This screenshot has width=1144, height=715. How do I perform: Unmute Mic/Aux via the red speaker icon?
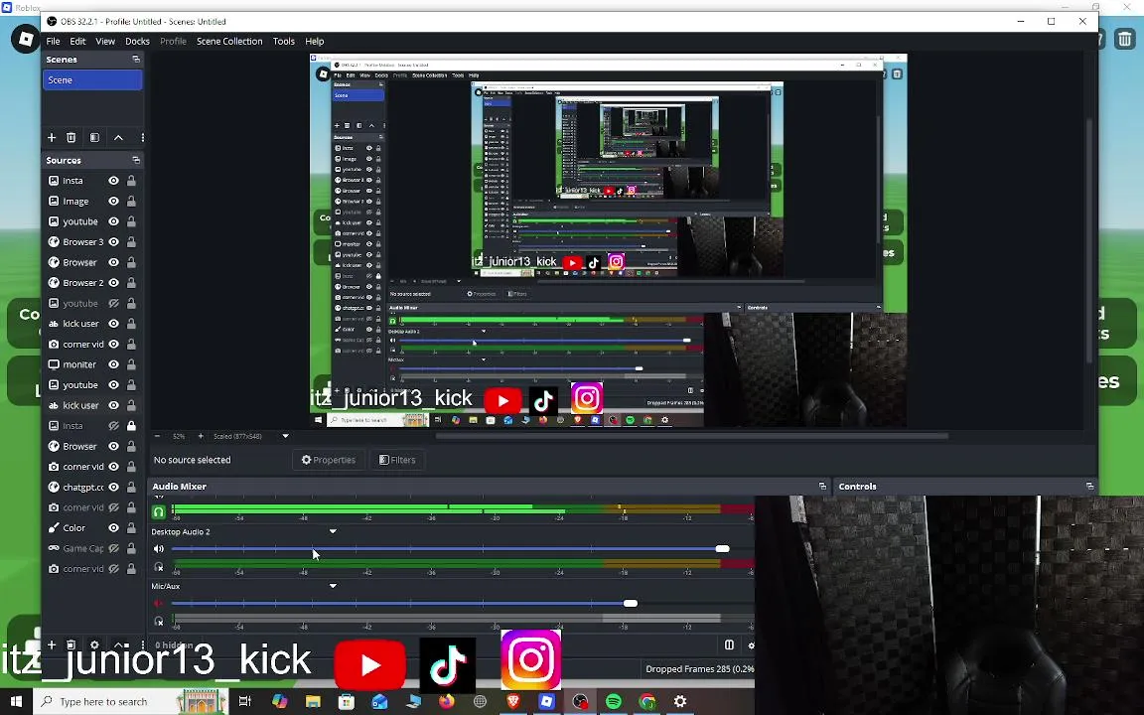[158, 604]
